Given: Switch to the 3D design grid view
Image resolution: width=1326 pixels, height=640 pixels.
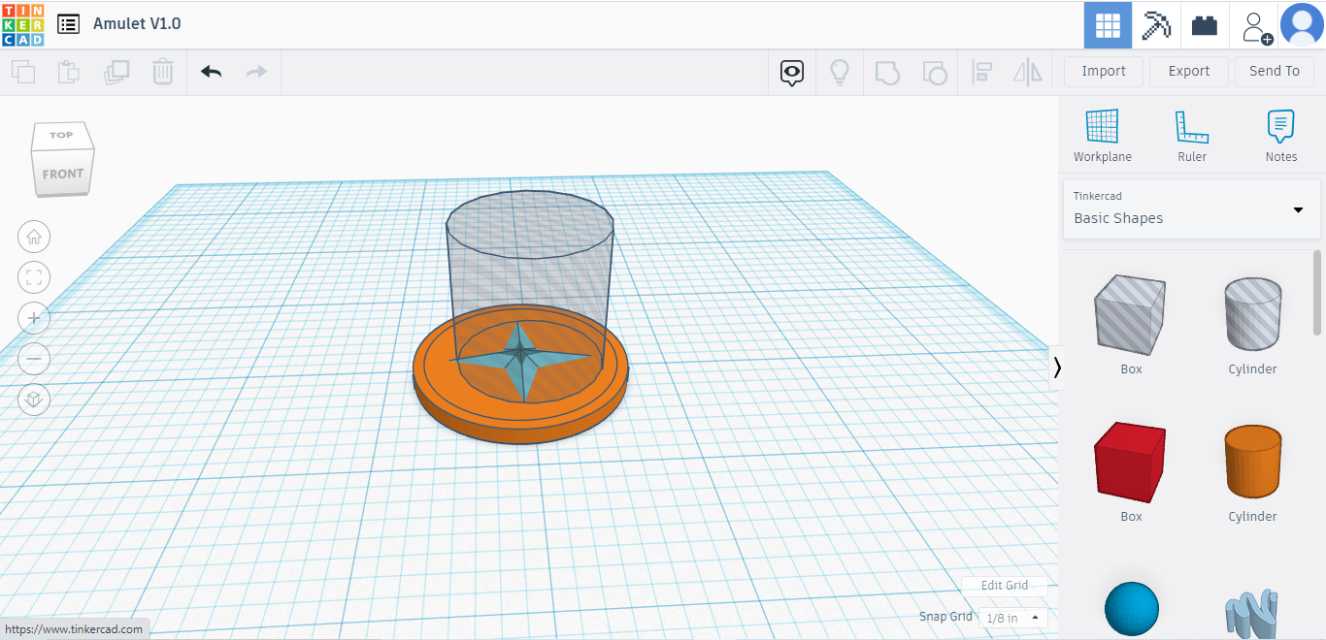Looking at the screenshot, I should [x=1108, y=25].
